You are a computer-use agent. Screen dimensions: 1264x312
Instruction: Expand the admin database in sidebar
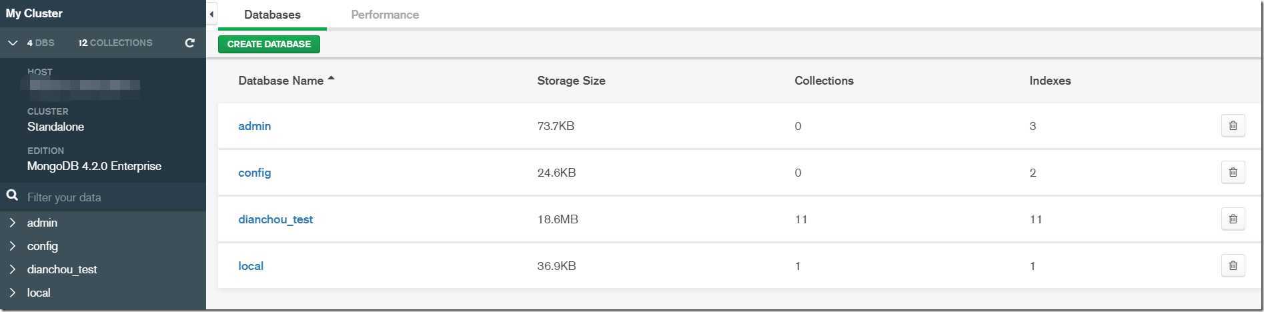coord(12,223)
